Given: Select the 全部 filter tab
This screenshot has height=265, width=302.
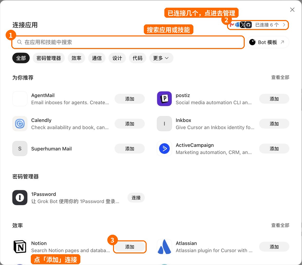Looking at the screenshot, I should pyautogui.click(x=21, y=58).
